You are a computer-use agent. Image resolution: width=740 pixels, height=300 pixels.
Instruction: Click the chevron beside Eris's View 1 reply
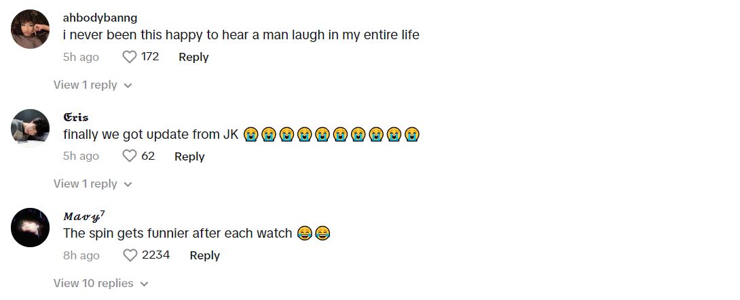[128, 185]
